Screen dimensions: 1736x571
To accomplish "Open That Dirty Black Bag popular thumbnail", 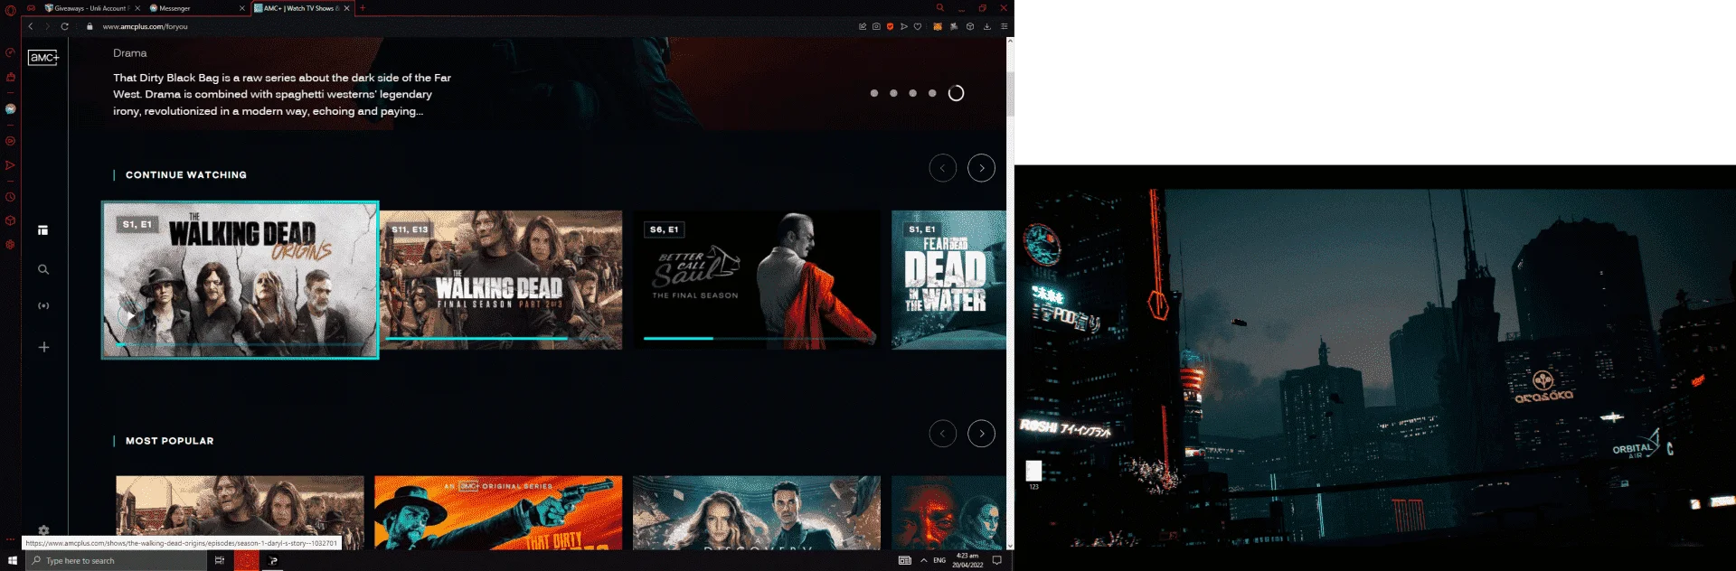I will tap(498, 512).
